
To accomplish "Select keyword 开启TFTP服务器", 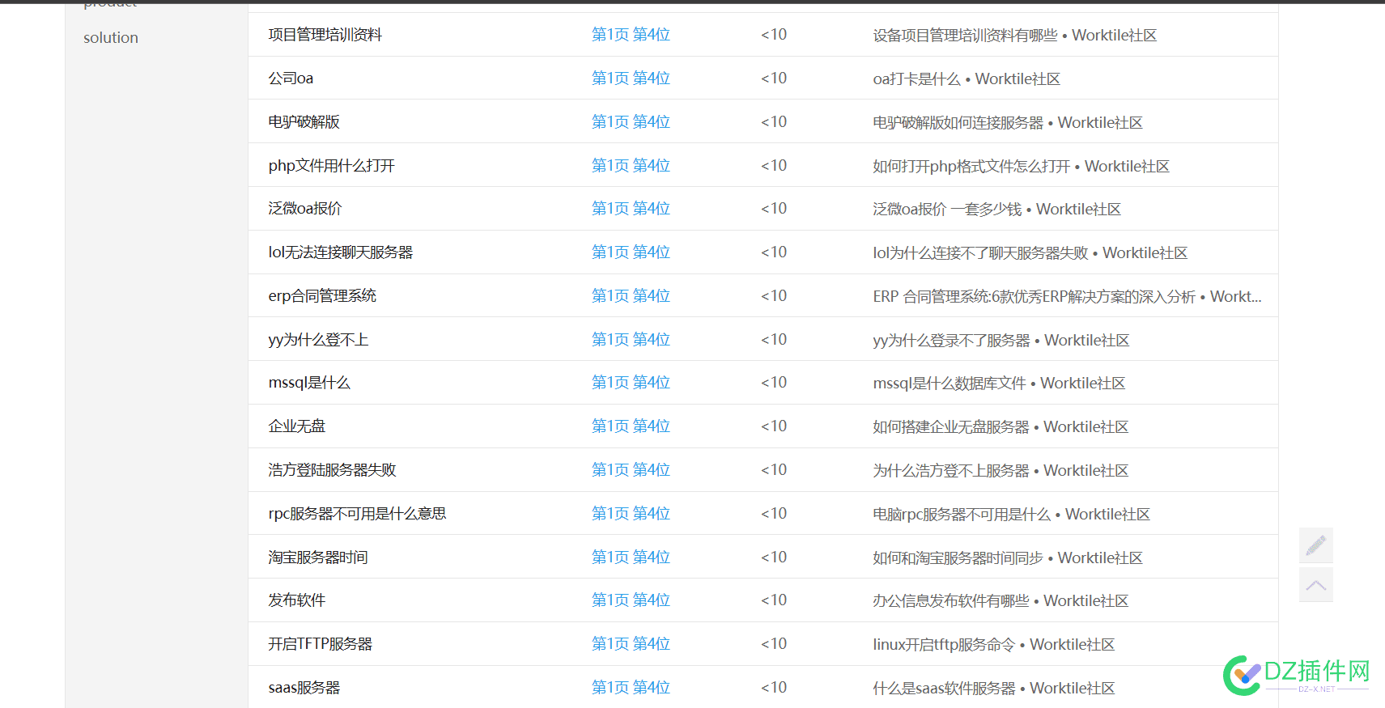I will click(321, 644).
